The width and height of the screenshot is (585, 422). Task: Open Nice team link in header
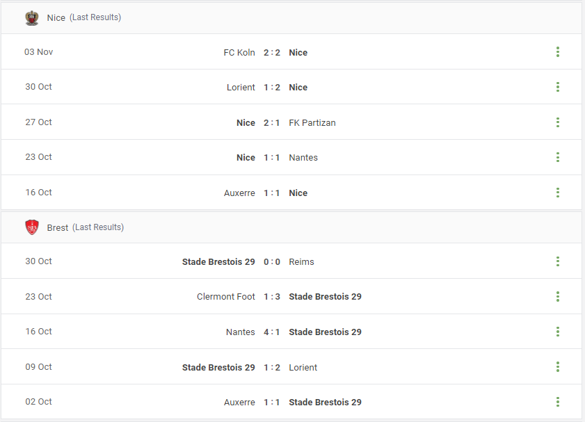point(56,17)
